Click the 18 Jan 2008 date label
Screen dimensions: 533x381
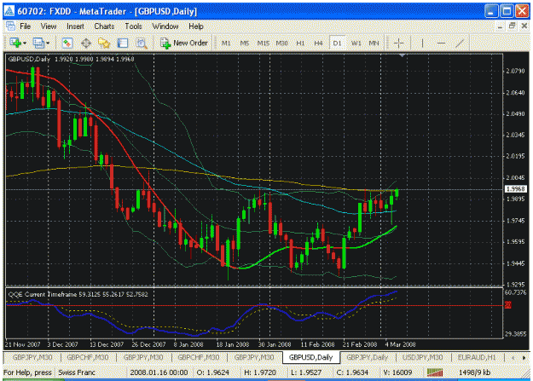[x=233, y=344]
